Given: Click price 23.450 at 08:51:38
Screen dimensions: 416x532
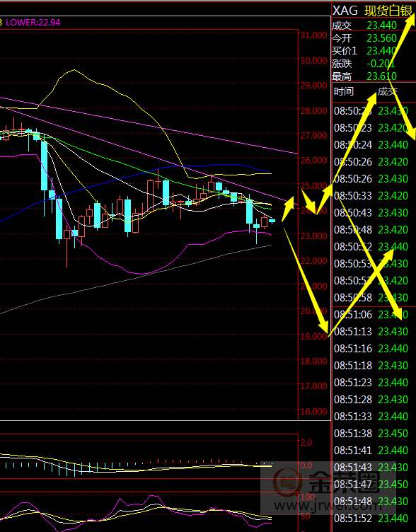Looking at the screenshot, I should [x=393, y=433].
